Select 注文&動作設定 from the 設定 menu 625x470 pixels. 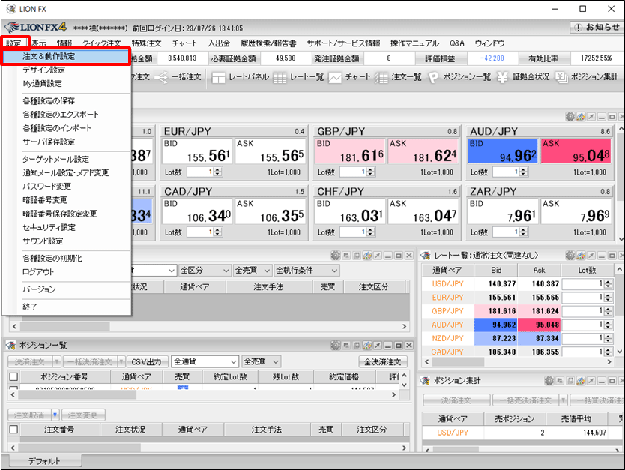click(66, 57)
